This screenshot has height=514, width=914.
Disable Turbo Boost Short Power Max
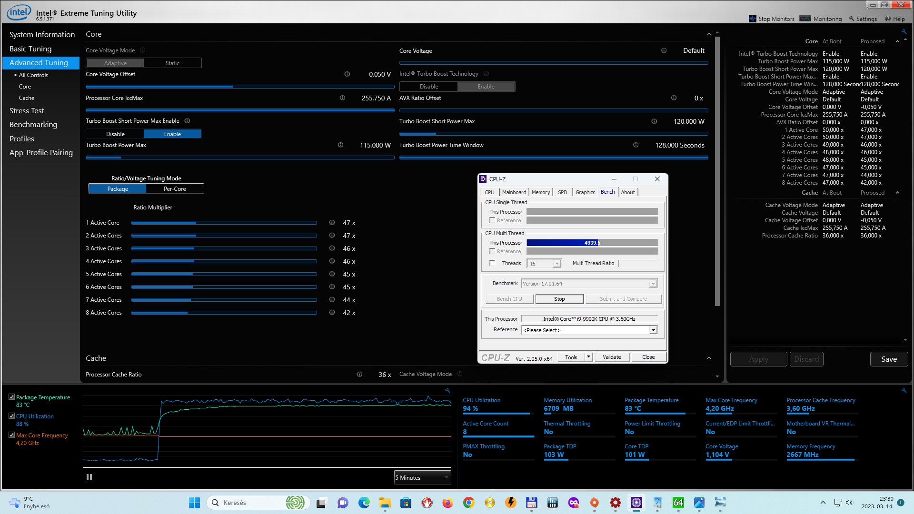[x=115, y=134]
